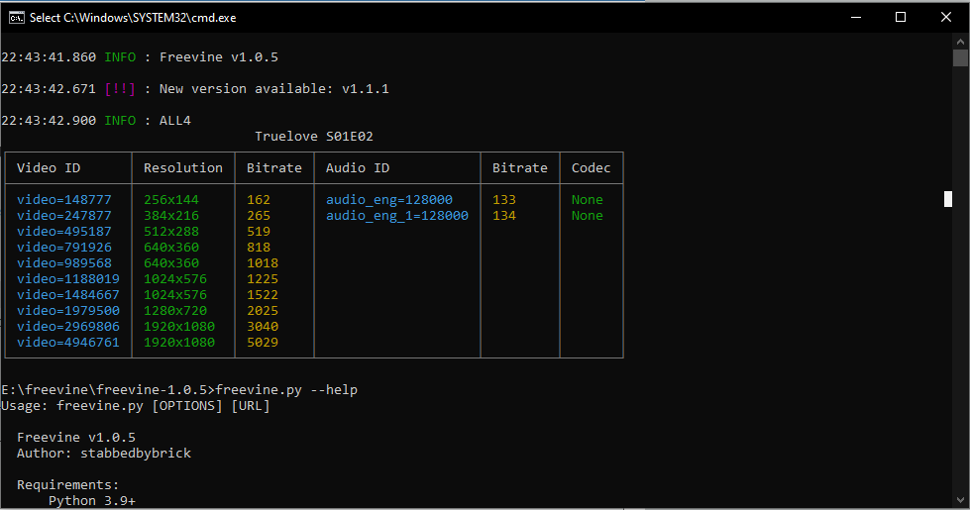Click the audio_eng_1=128000 entry

(397, 216)
